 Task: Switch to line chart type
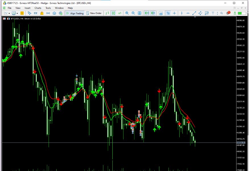(x=120, y=13)
